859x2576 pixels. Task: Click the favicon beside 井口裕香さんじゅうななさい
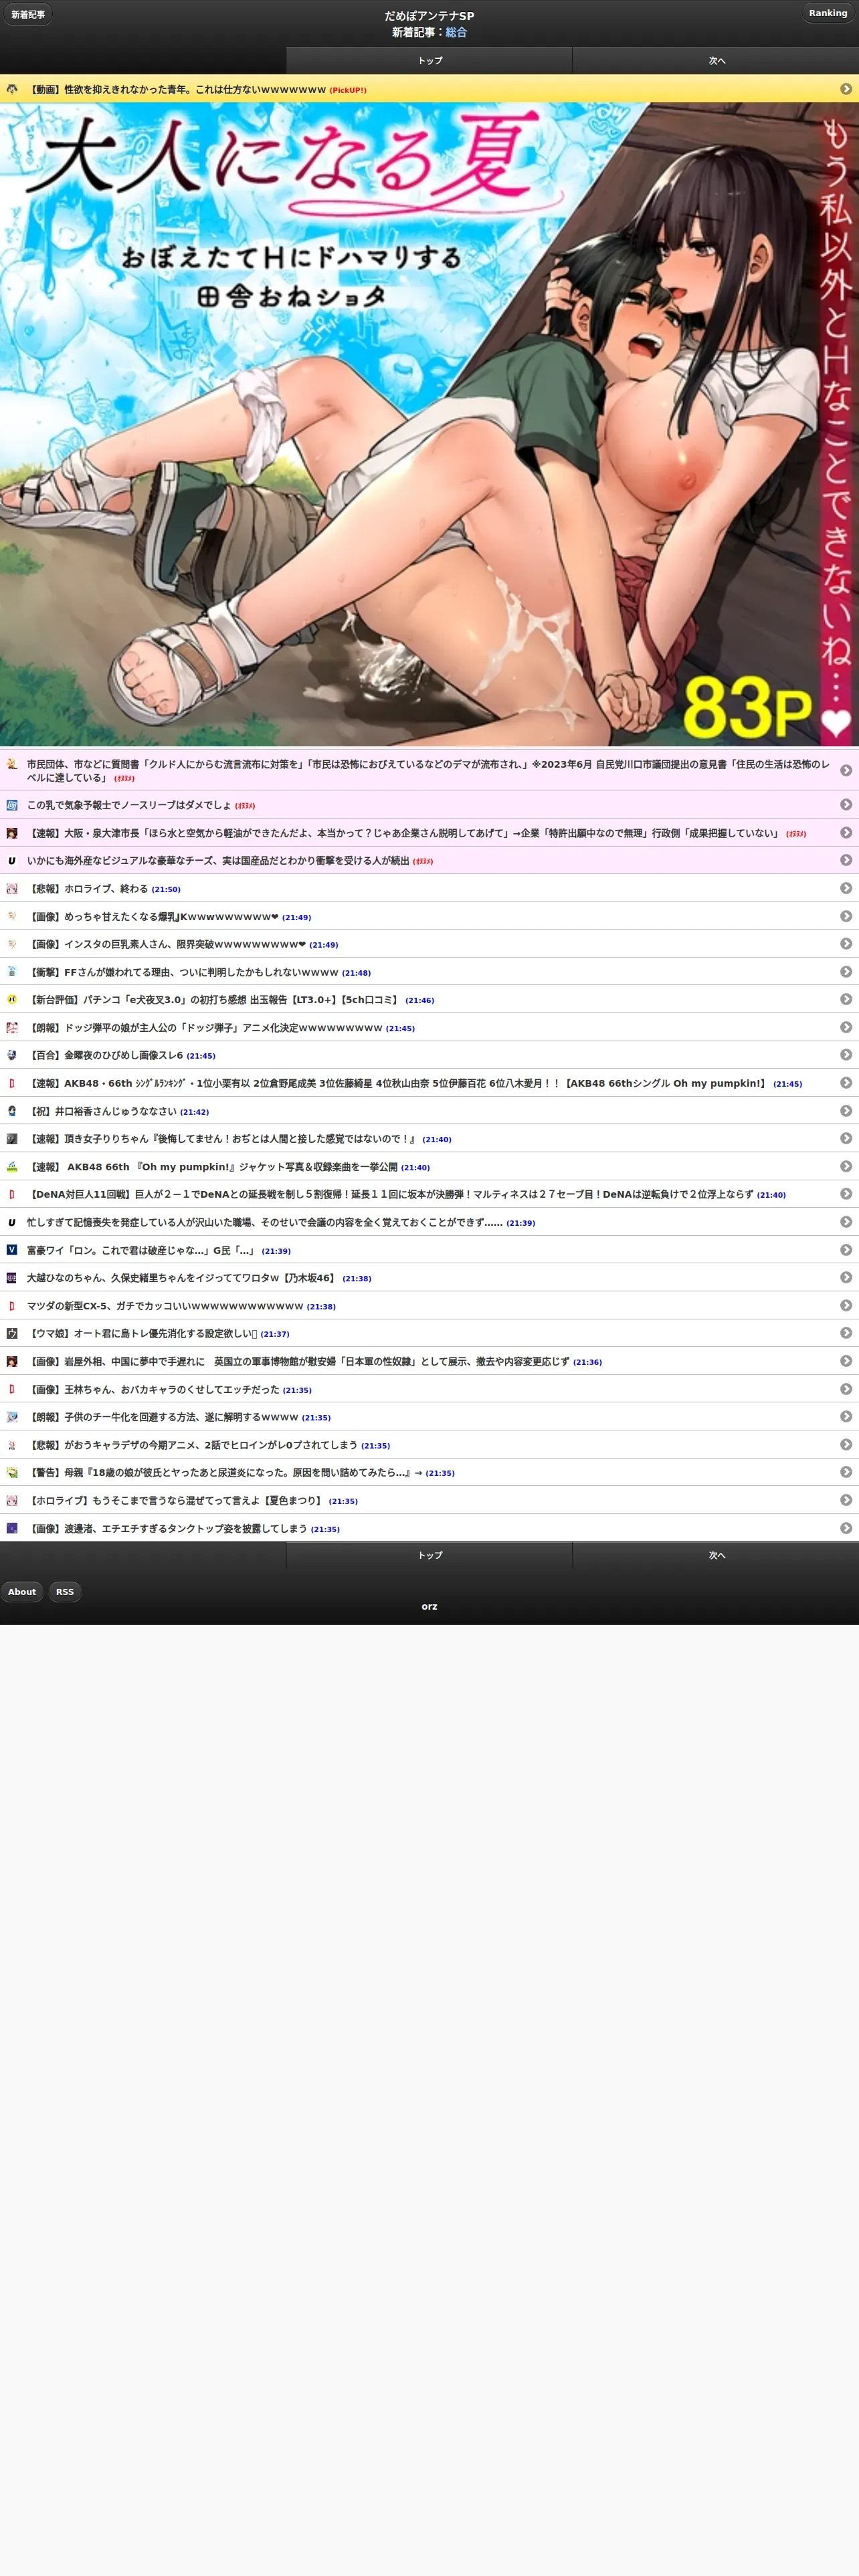(12, 1111)
